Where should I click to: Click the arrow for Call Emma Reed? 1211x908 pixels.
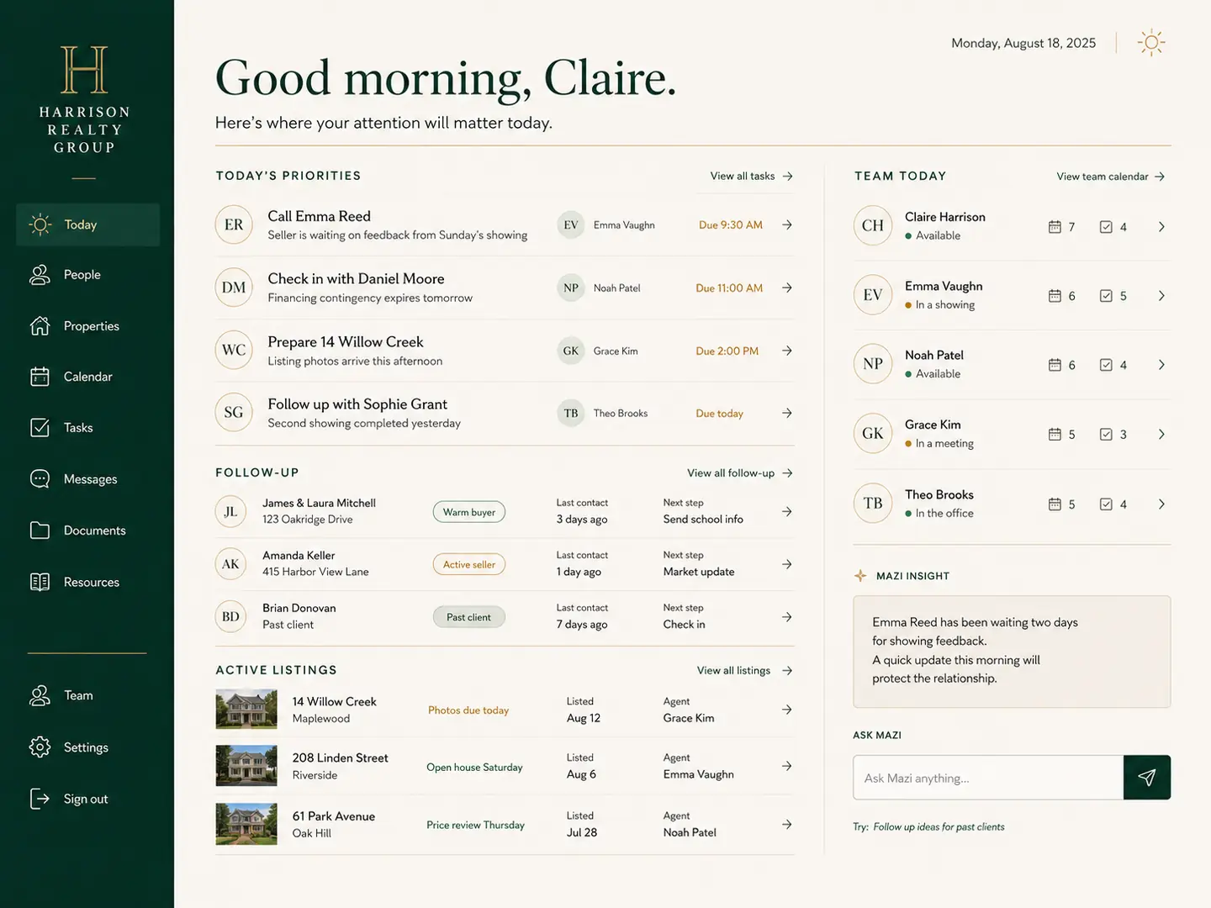(787, 225)
